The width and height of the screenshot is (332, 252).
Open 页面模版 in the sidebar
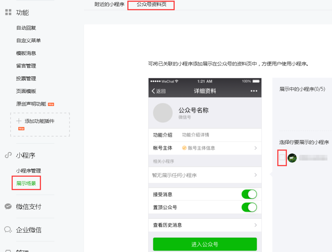[x=26, y=91]
